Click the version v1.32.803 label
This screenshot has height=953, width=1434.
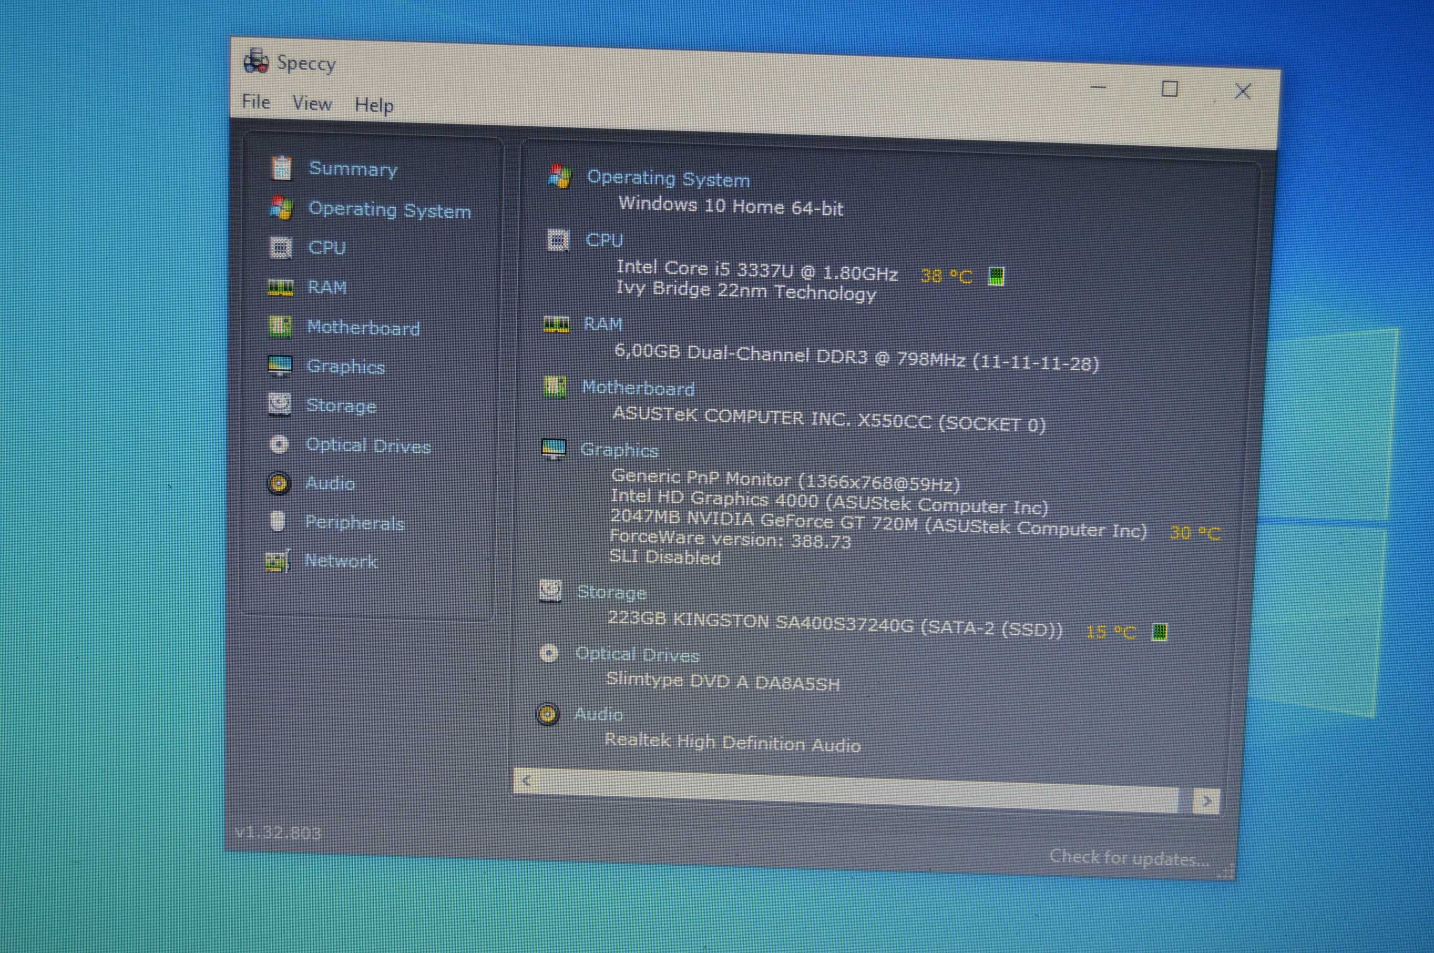coord(278,832)
